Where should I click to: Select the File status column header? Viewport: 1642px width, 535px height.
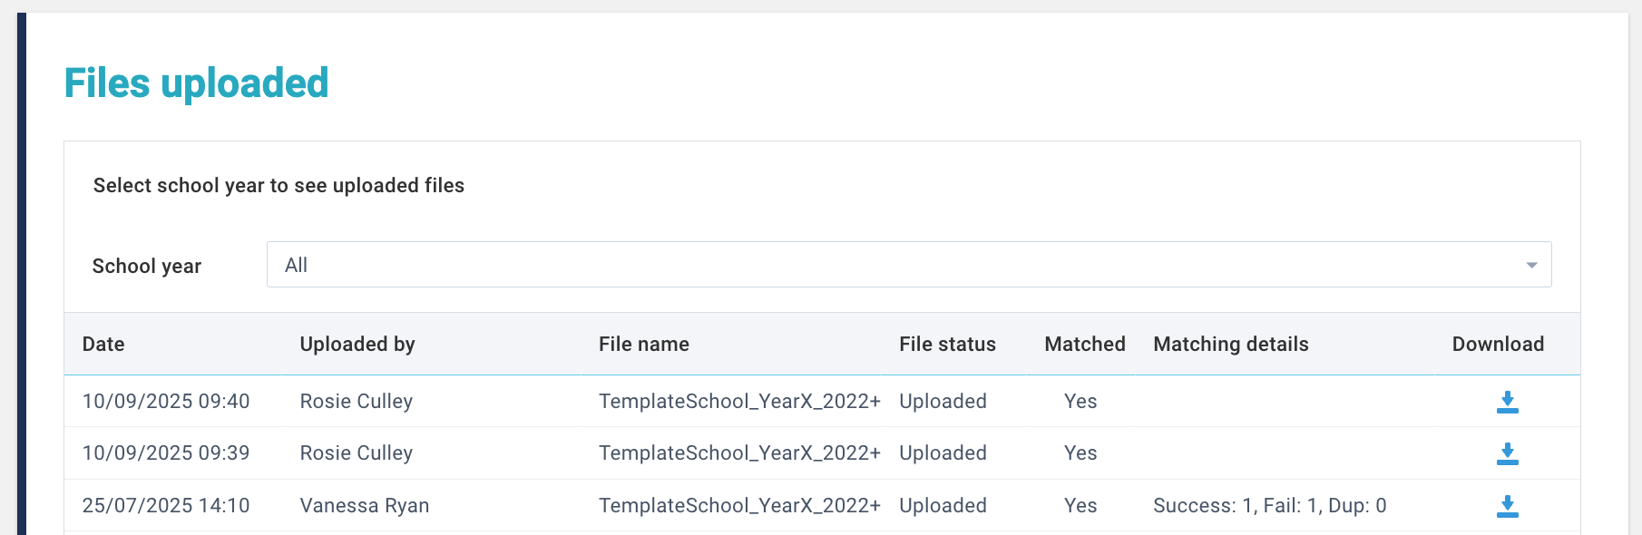[947, 345]
